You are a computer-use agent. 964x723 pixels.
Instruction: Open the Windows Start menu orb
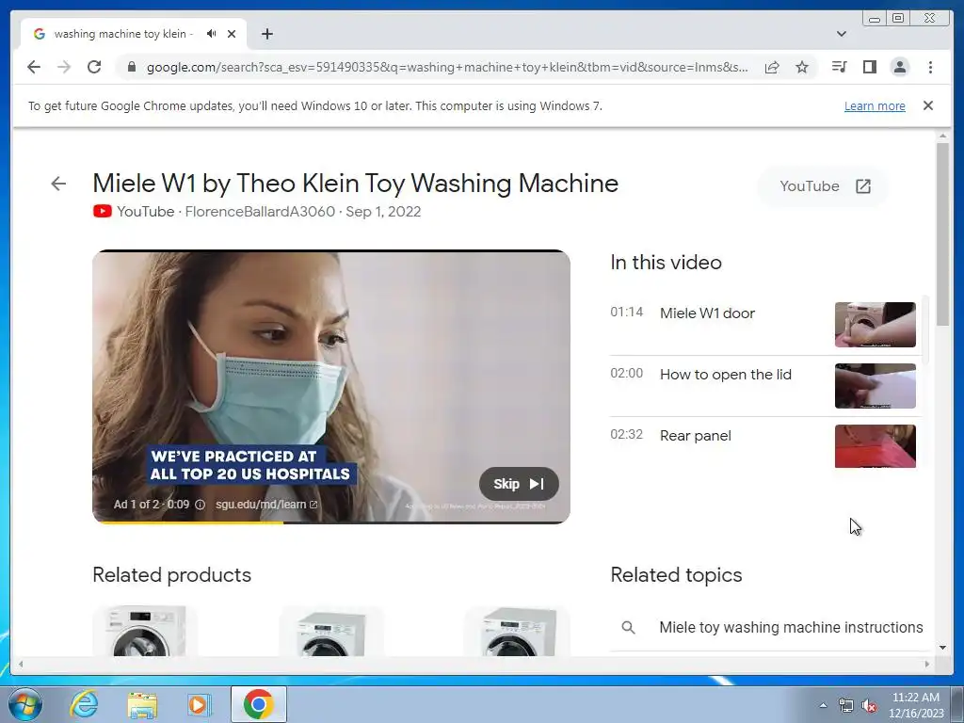click(25, 704)
